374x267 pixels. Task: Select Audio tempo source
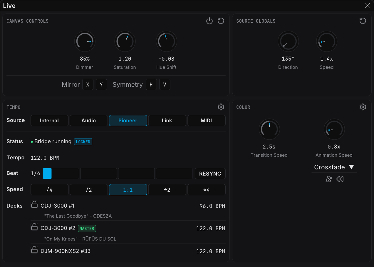point(89,121)
